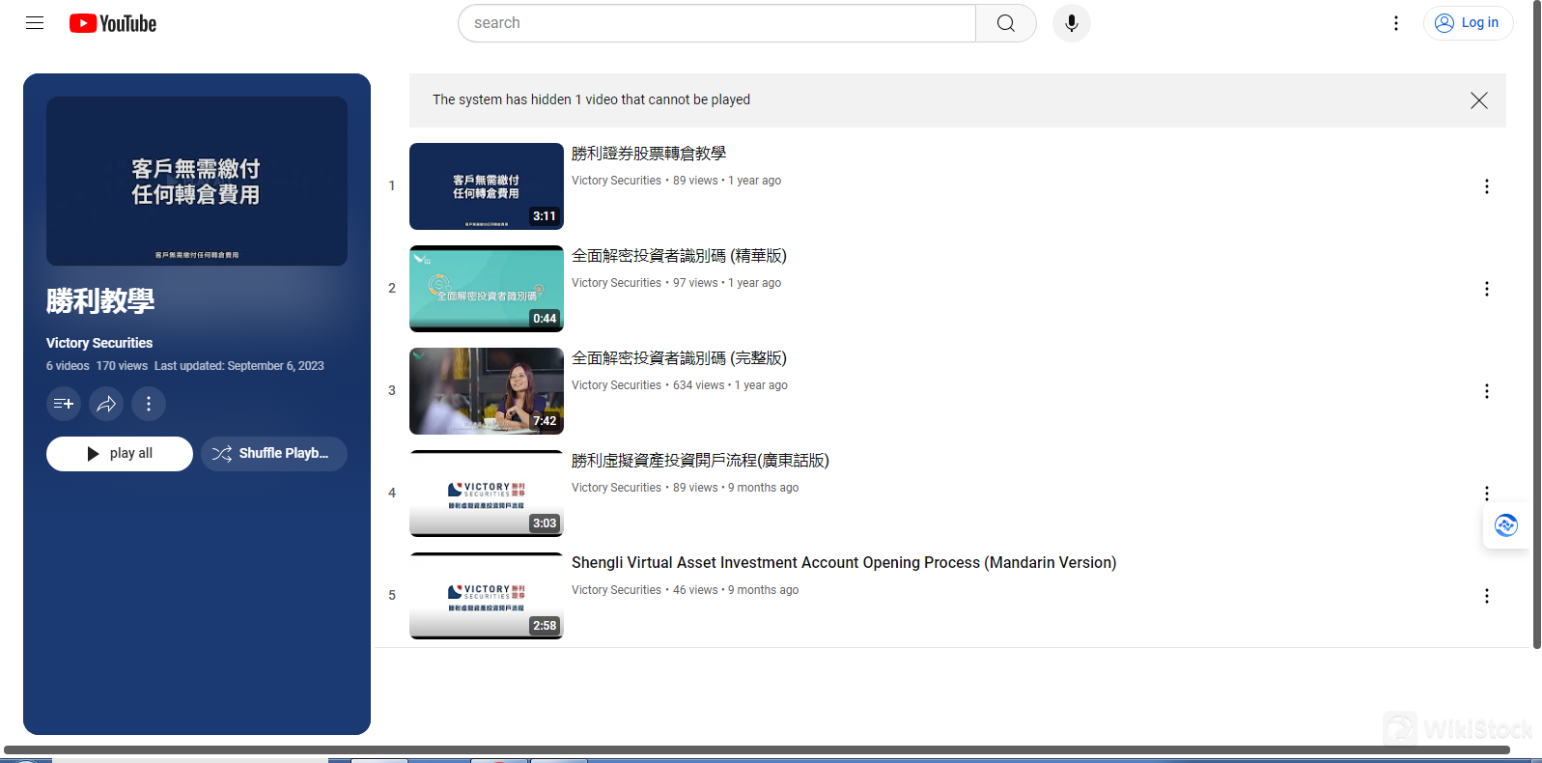This screenshot has height=763, width=1542.
Task: Click the '6 videos' count text
Action: pos(68,366)
